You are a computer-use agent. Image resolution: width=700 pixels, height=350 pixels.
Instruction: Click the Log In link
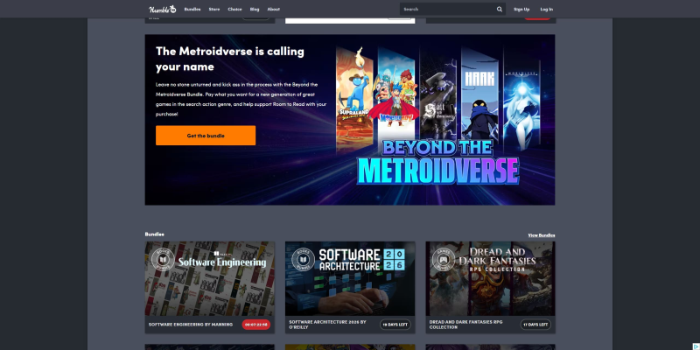coord(546,9)
